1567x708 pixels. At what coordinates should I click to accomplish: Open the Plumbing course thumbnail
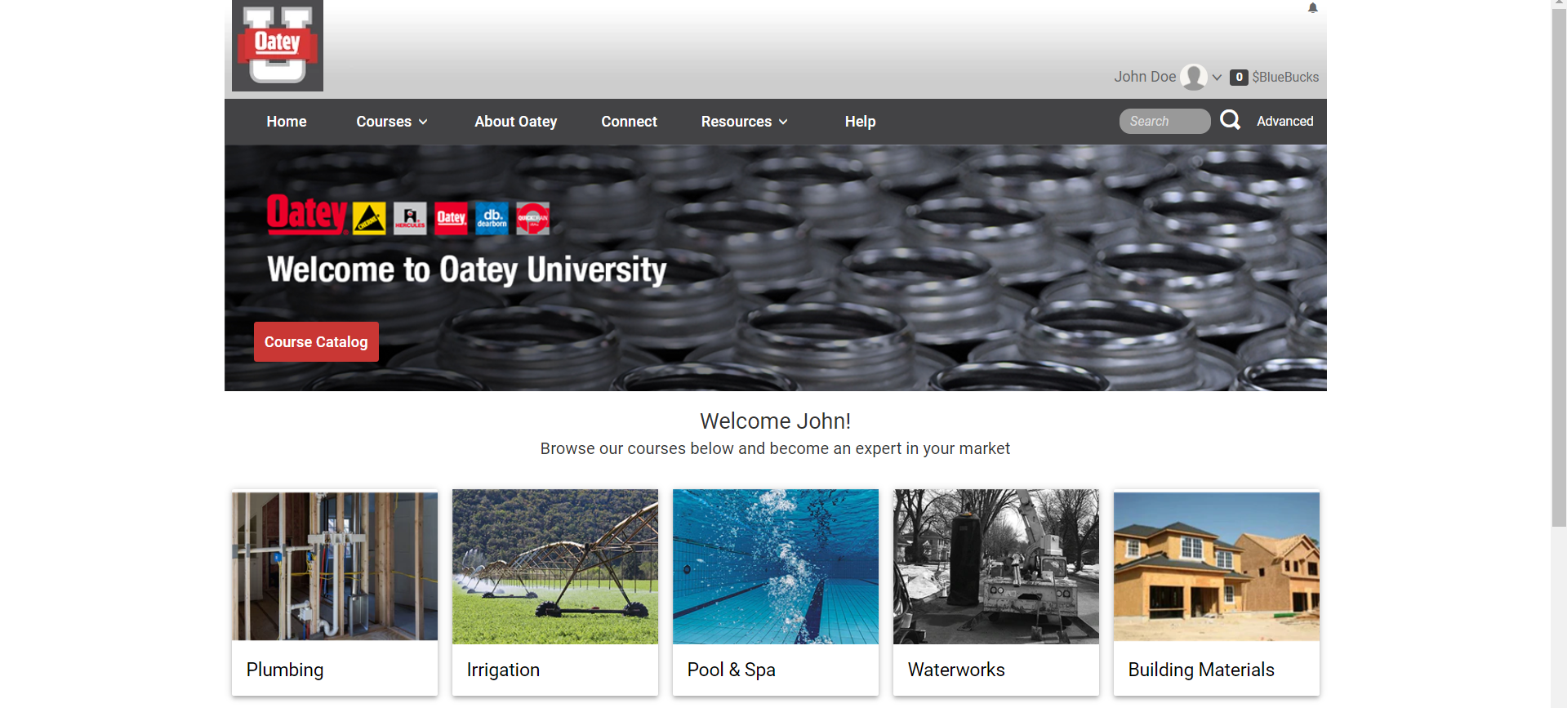pyautogui.click(x=335, y=565)
